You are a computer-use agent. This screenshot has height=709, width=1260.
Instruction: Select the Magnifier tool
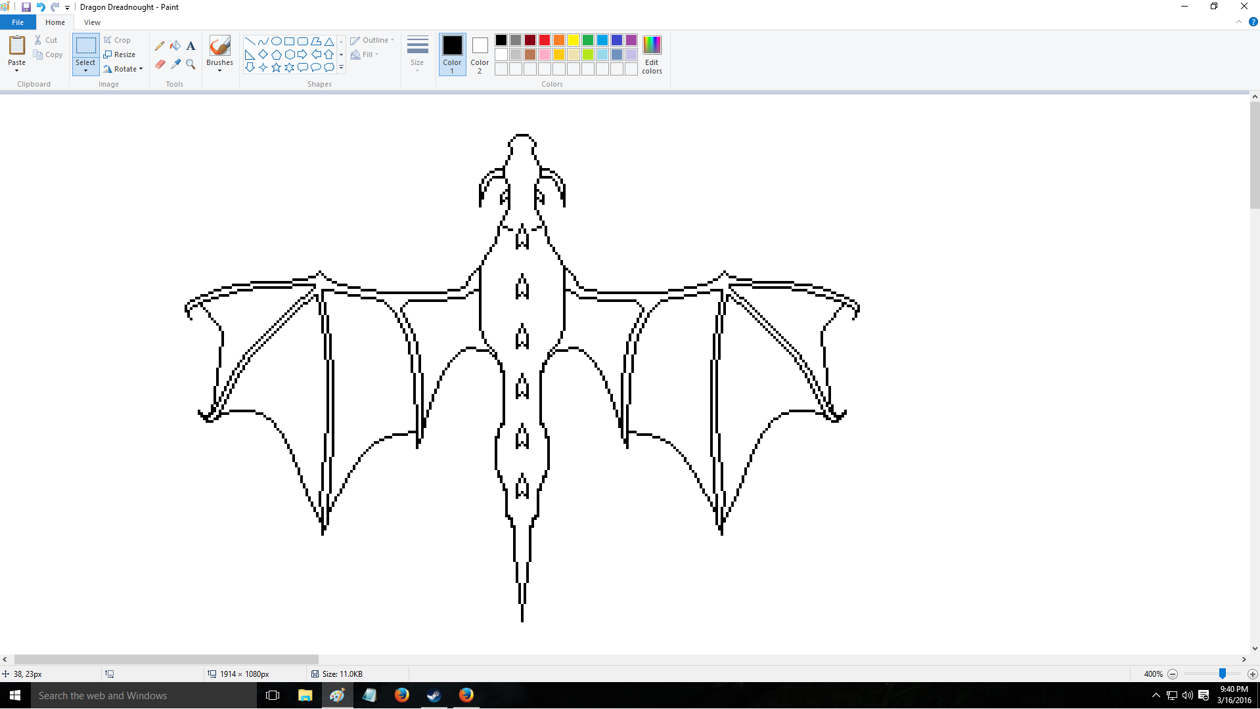coord(191,64)
